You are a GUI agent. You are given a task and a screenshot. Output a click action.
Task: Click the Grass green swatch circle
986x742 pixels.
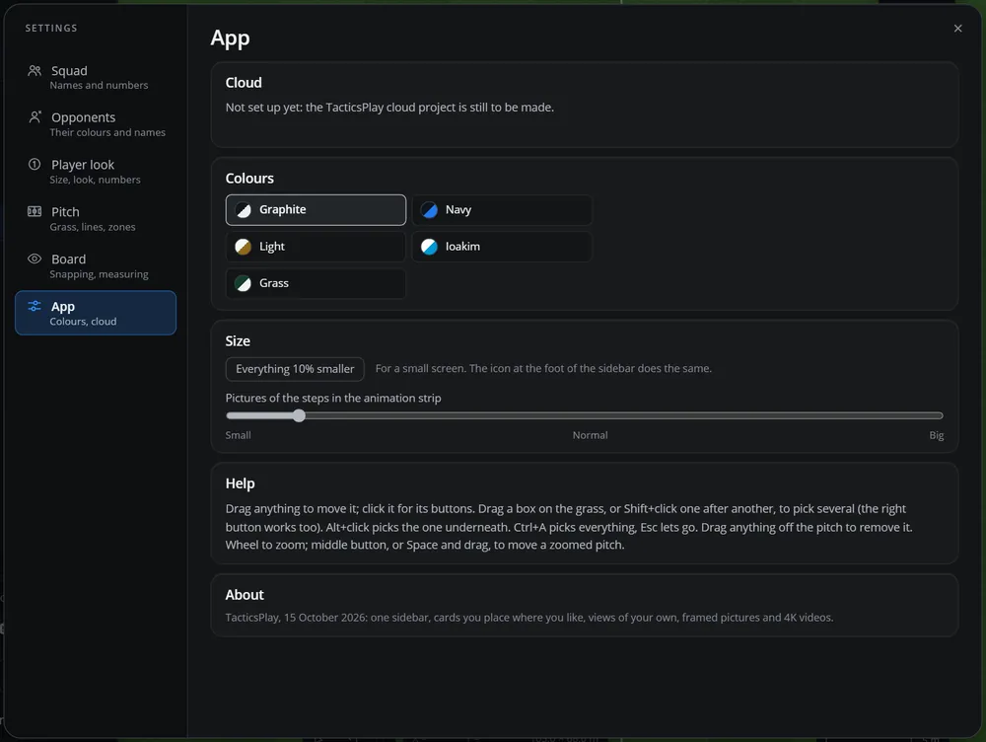point(244,283)
